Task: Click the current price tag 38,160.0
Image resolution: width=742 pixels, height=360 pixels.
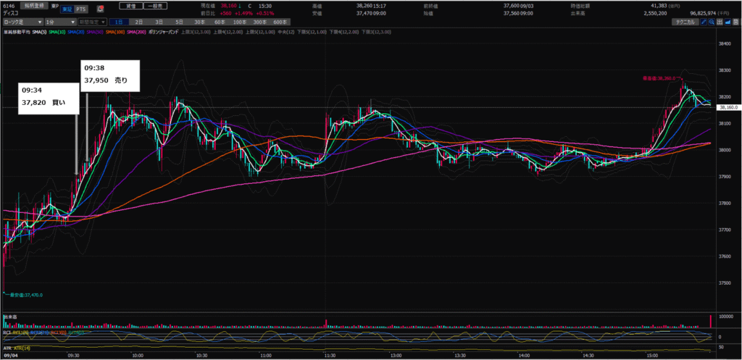Action: pos(728,108)
